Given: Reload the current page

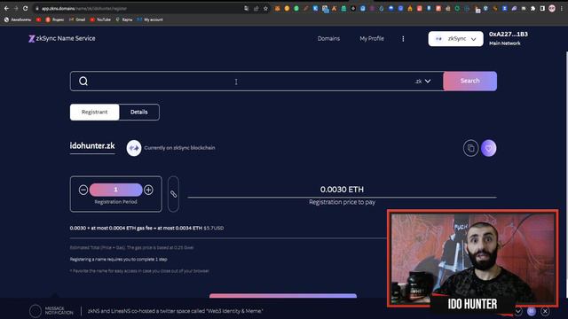Looking at the screenshot, I should [x=25, y=8].
